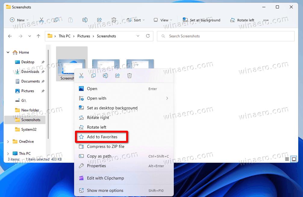The height and width of the screenshot is (197, 303).
Task: Click the Cut icon in context menu
Action: [x=81, y=76]
